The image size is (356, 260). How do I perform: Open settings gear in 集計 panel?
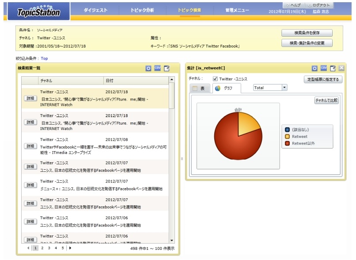coord(314,68)
